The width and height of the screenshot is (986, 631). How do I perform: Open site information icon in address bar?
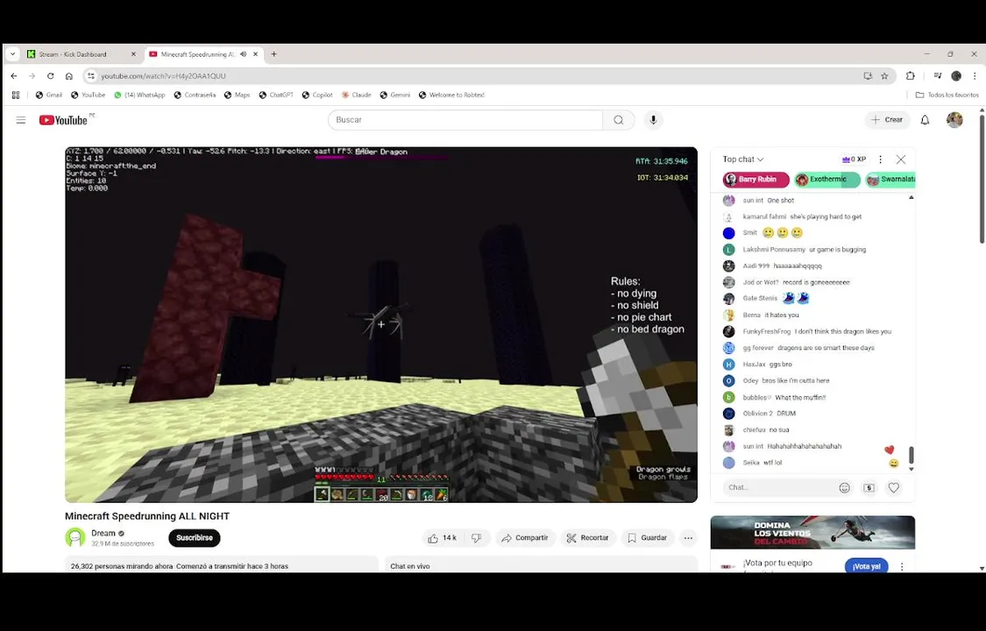[90, 76]
